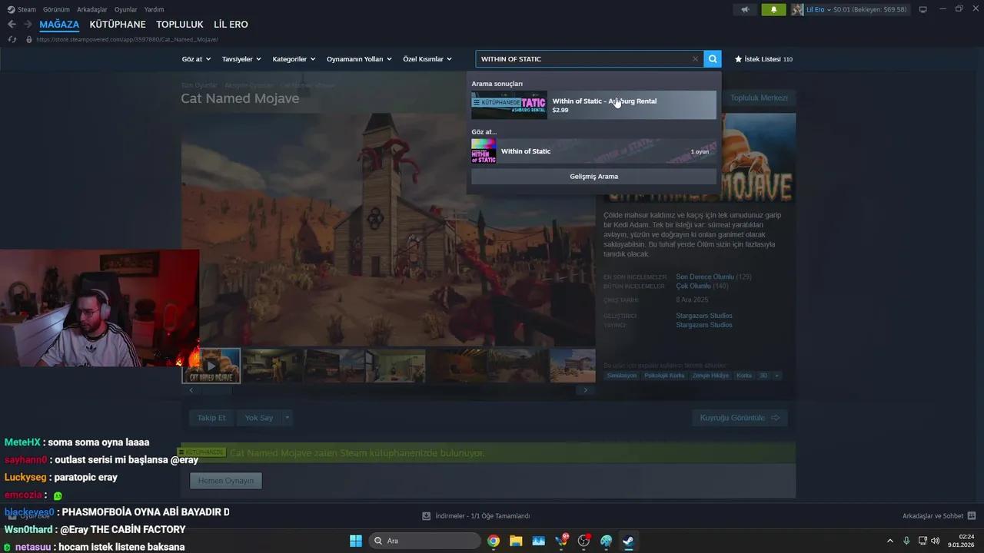Open the Within of Static - Ashburg Rental result
The image size is (984, 553).
coord(593,105)
